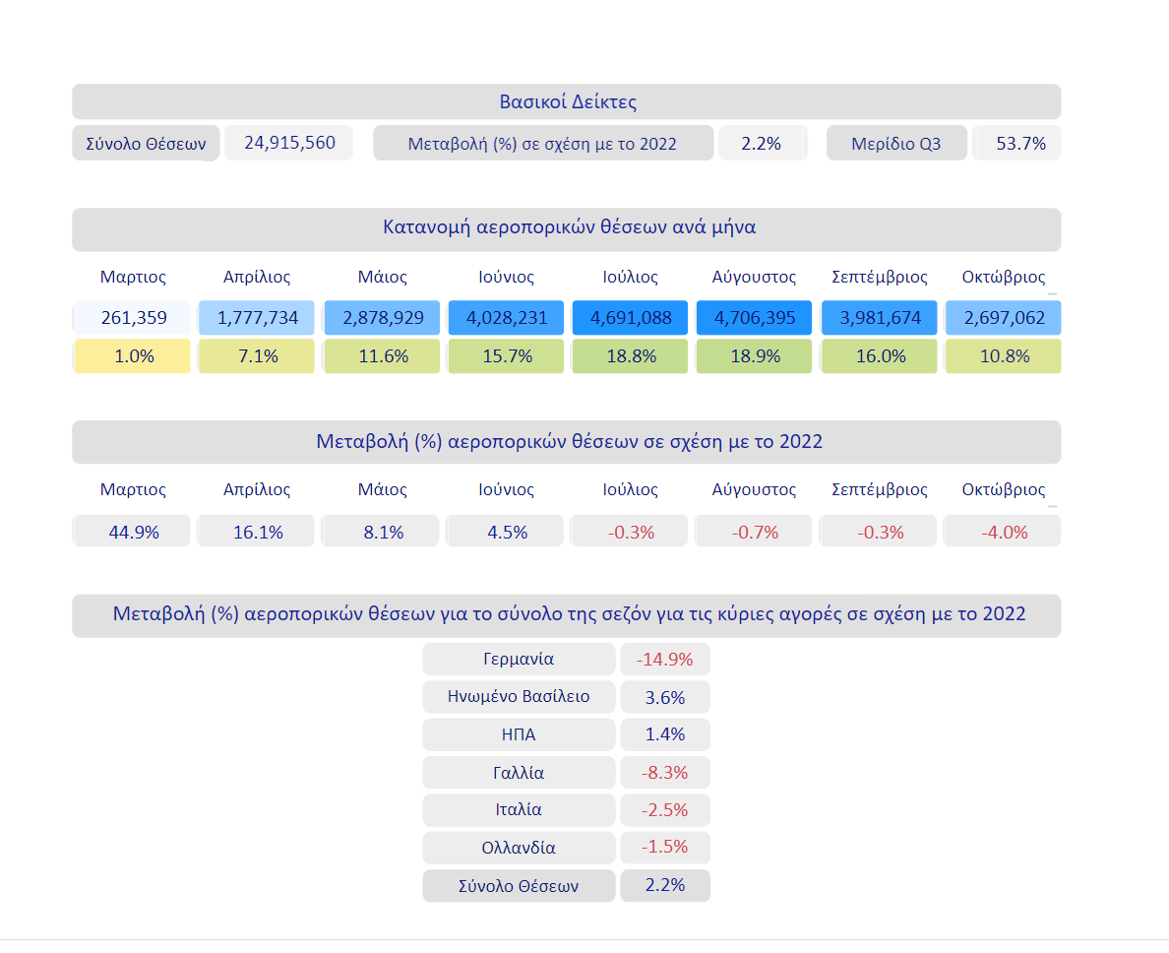Select the dark blue August cell 4,706,395
The width and height of the screenshot is (1169, 953).
tap(755, 318)
